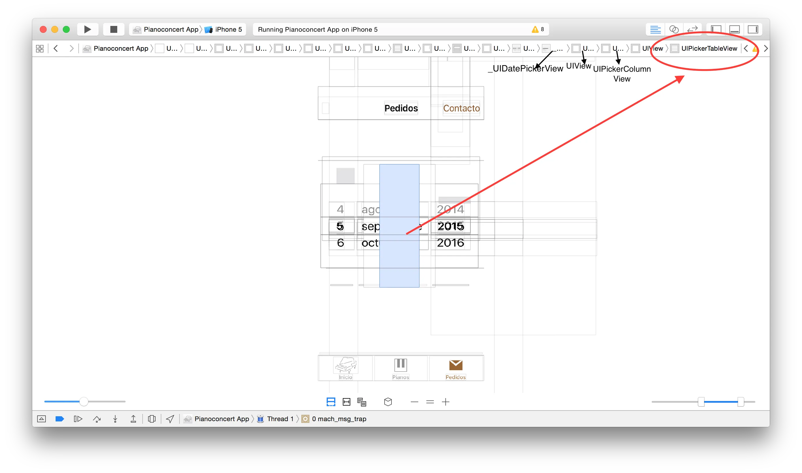This screenshot has height=473, width=802.
Task: Click the Run (play) button
Action: click(87, 29)
